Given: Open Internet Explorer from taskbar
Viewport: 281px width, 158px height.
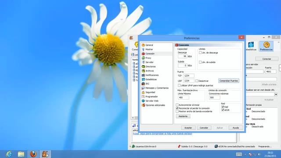Looking at the screenshot, I should pos(9,154).
